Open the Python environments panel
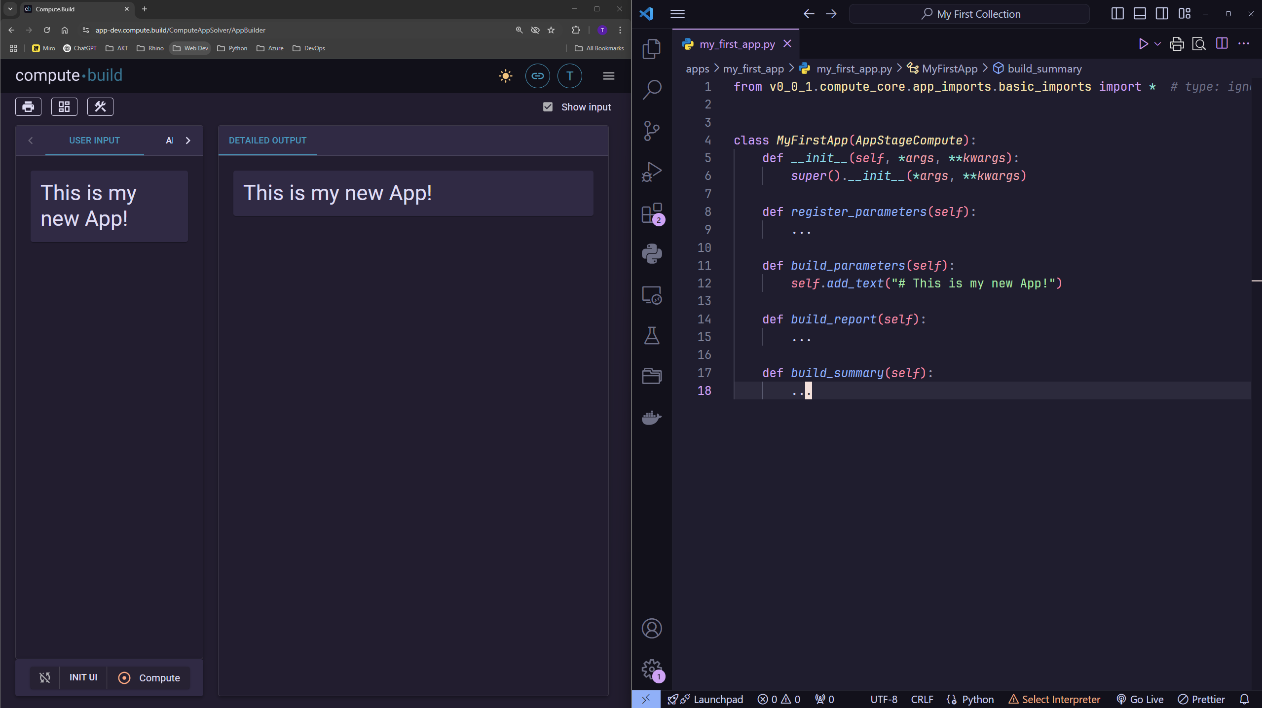 [652, 253]
